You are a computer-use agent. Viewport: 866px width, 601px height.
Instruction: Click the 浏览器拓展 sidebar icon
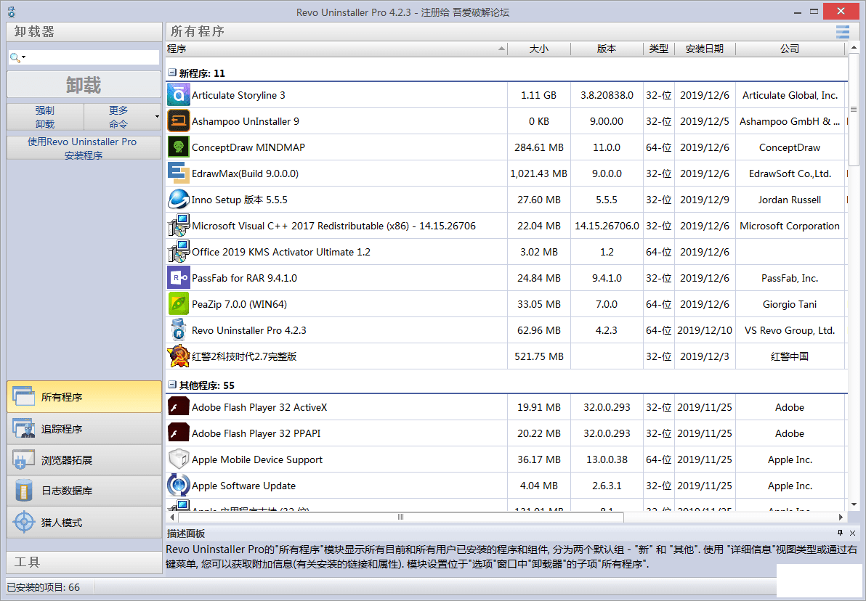[23, 459]
